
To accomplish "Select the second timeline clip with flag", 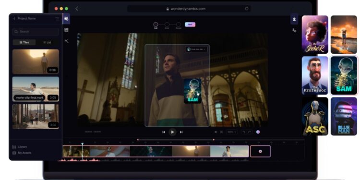I will (110, 151).
